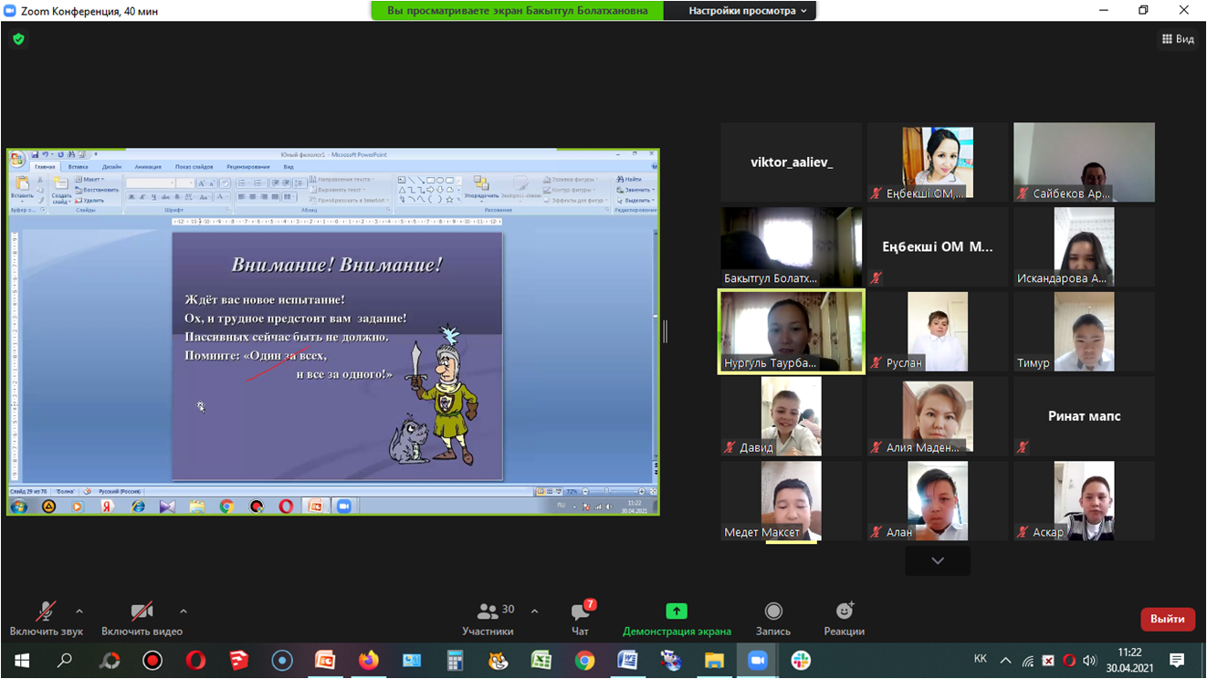
Task: Open the Реакции reactions menu
Action: tap(844, 618)
